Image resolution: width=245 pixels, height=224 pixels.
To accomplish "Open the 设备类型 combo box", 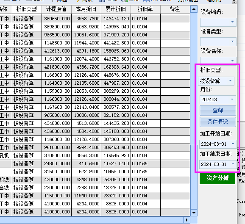I will tap(218, 41).
